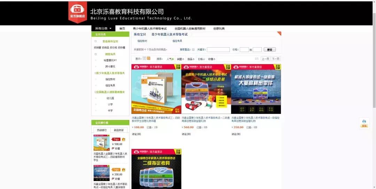
Task: Click the 下一页 pagination button
Action: point(276,59)
